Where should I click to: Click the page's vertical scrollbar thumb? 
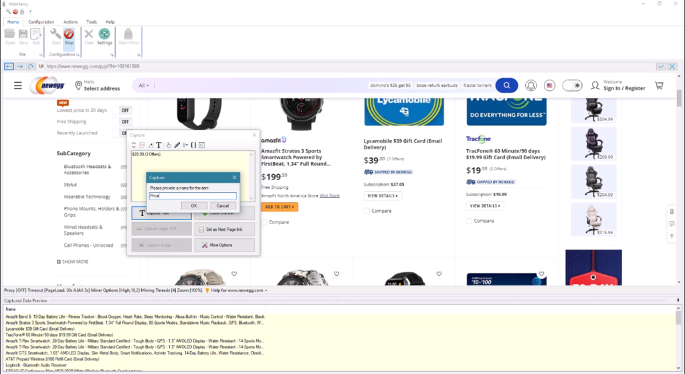click(x=680, y=98)
